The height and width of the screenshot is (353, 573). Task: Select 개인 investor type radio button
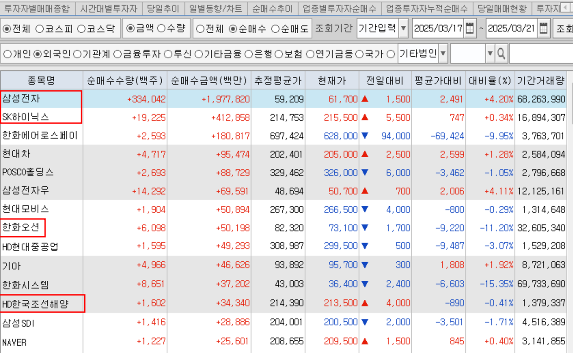(7, 55)
